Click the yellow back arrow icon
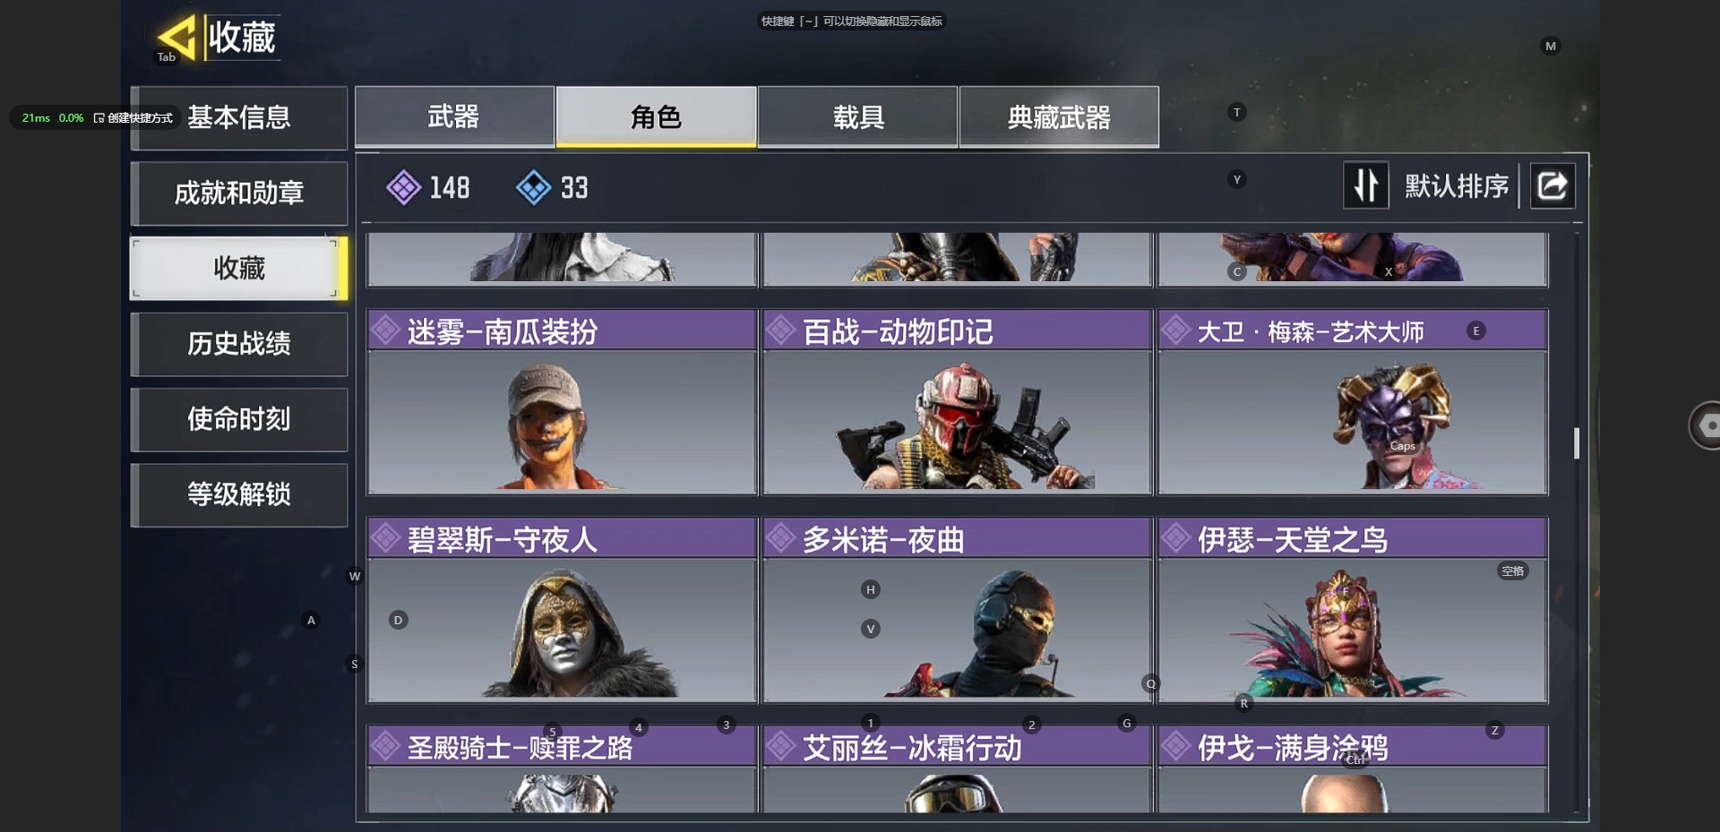 pos(176,37)
